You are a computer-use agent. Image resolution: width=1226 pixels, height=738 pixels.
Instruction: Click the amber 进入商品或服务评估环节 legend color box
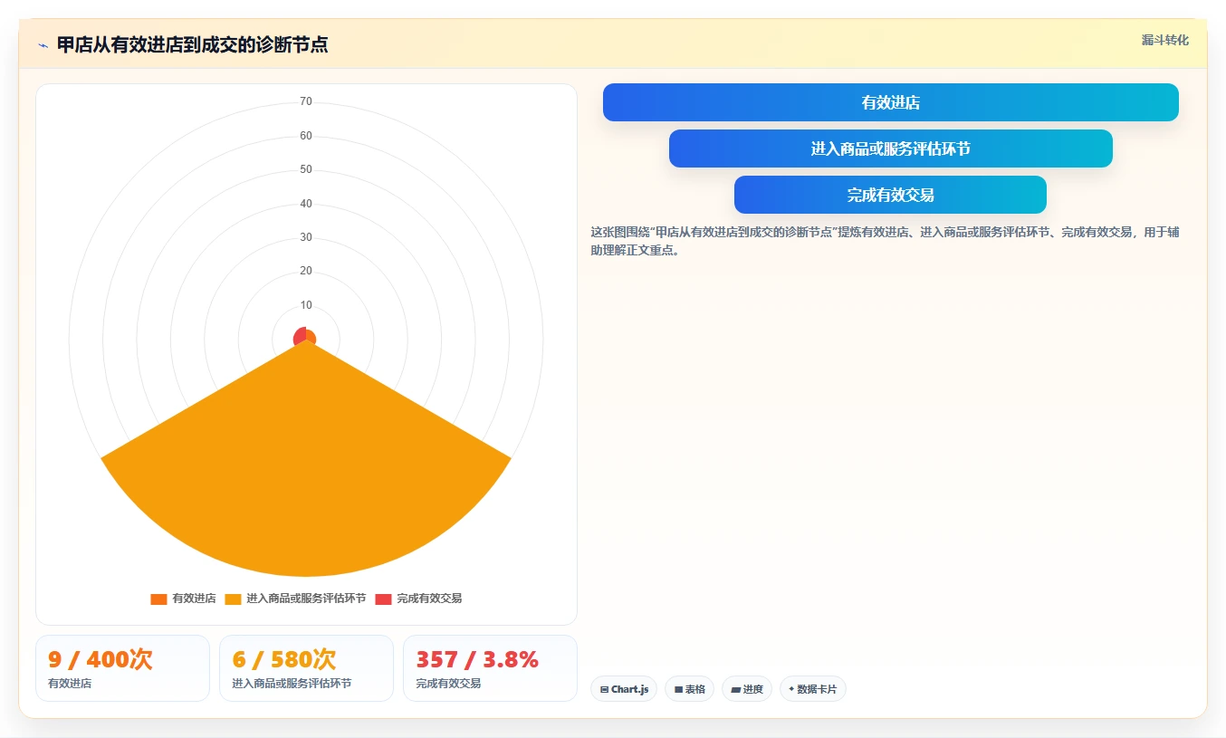click(x=233, y=599)
